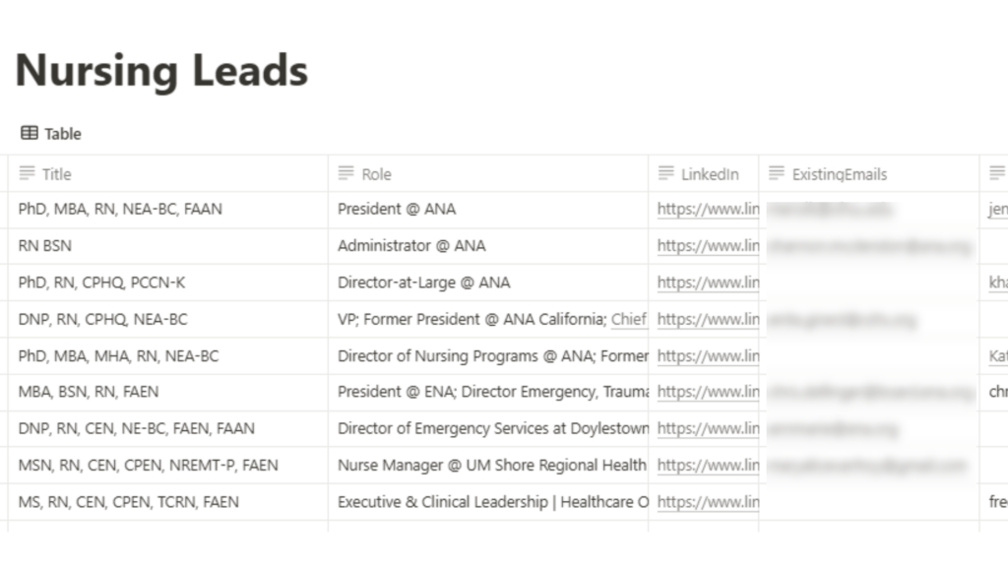Select the RN BSN title cell
1008x567 pixels.
[167, 245]
